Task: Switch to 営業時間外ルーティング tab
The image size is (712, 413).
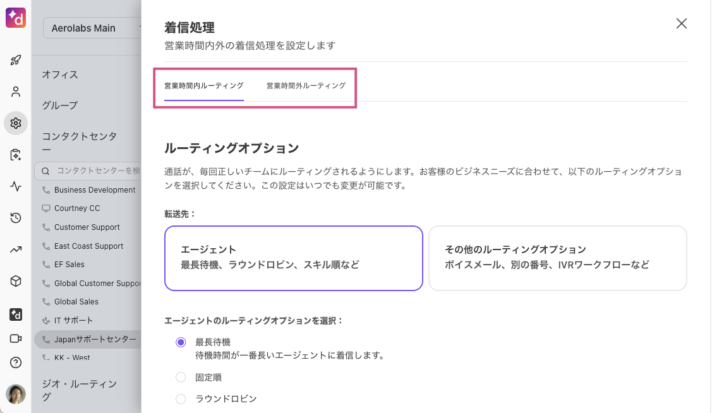Action: (306, 86)
